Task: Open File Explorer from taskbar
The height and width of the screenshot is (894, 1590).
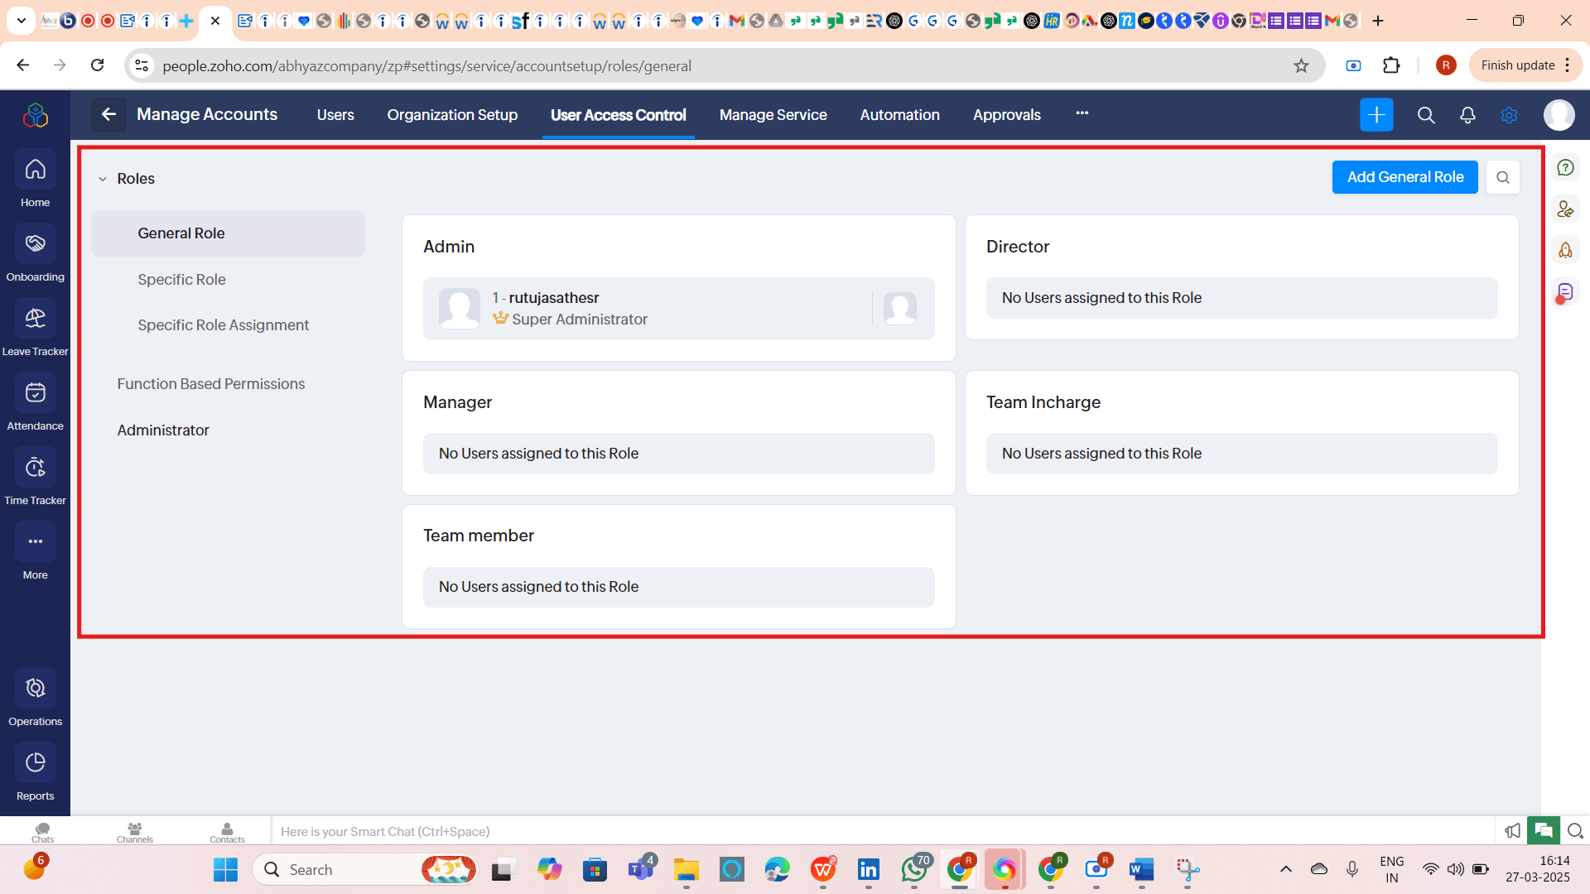Action: click(x=686, y=869)
